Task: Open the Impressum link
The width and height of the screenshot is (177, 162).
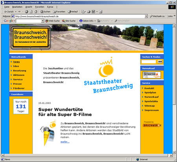Action: pos(151,110)
